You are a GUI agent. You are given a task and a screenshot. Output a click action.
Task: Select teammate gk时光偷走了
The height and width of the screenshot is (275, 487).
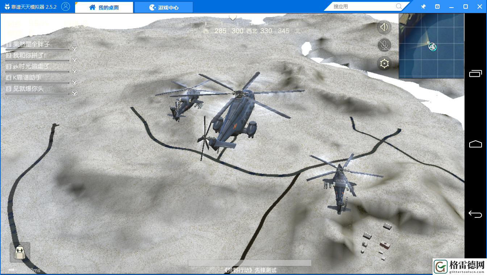(x=31, y=67)
